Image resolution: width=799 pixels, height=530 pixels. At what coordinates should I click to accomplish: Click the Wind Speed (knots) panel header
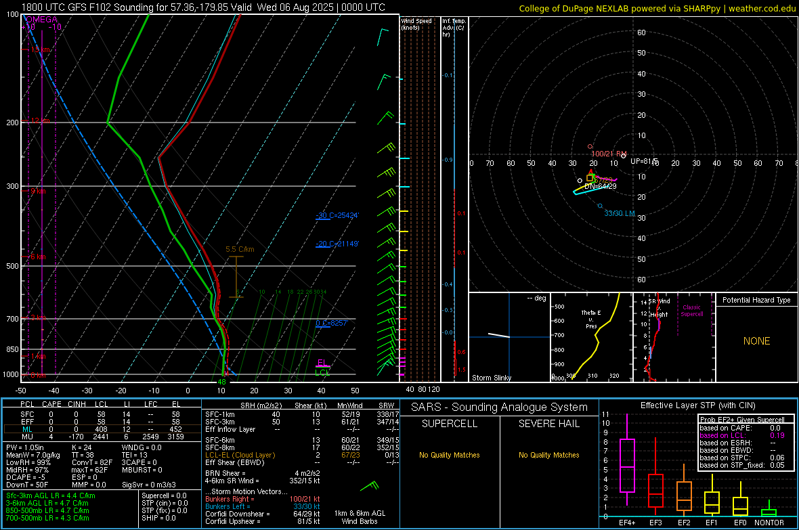tap(416, 24)
